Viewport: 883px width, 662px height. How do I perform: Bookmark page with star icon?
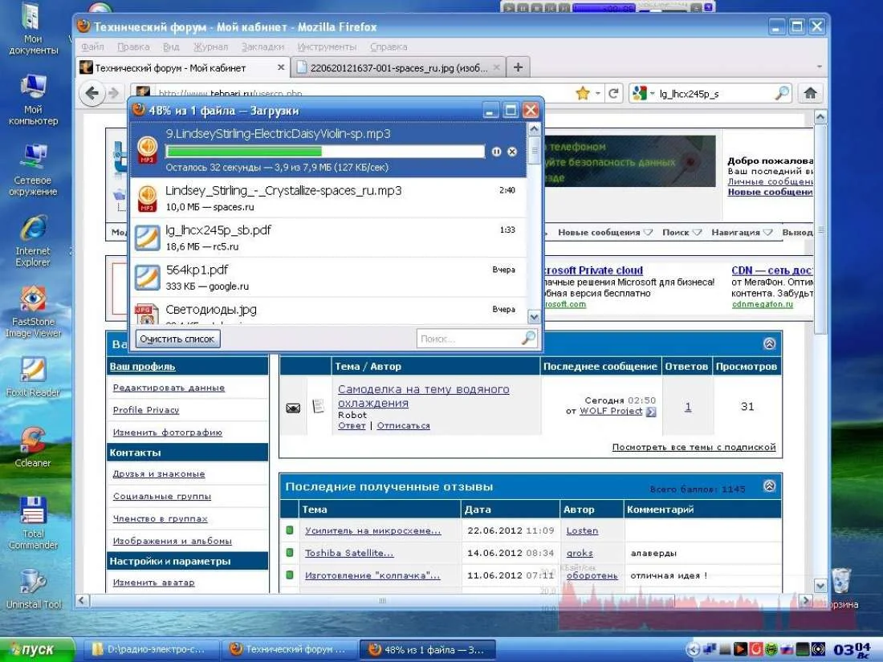point(582,93)
